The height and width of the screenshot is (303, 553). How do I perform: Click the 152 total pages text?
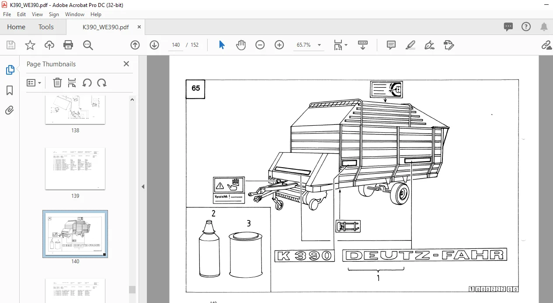195,45
